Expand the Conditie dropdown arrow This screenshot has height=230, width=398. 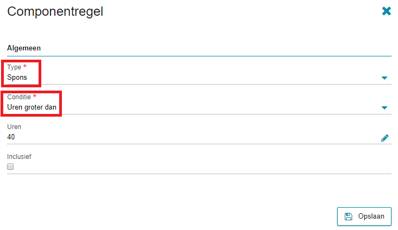384,108
